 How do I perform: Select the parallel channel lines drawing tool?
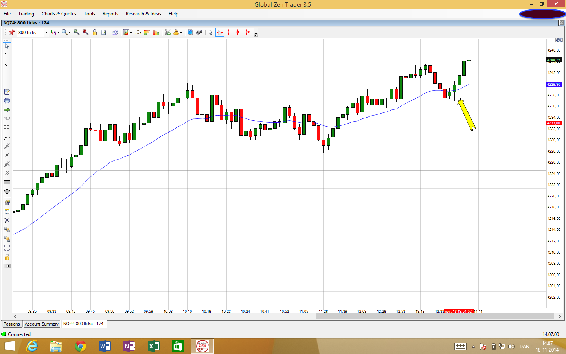[7, 65]
